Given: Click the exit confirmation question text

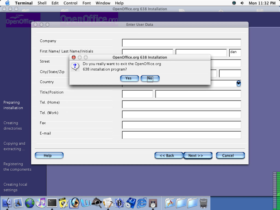Looking at the screenshot, I should pyautogui.click(x=122, y=66).
